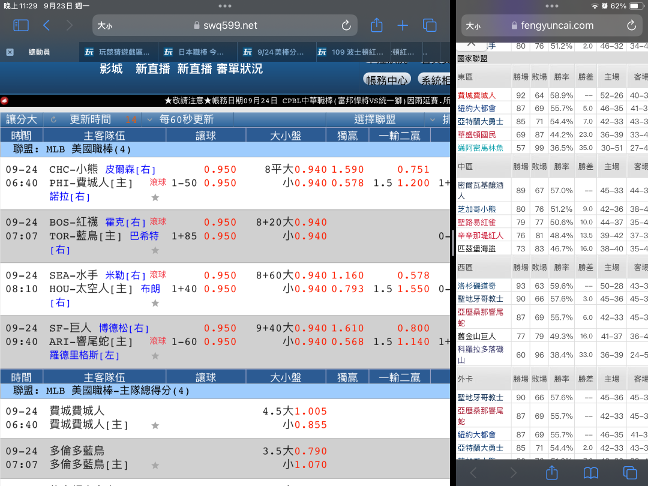
Task: Open the 審單狀況 menu item
Action: 239,68
